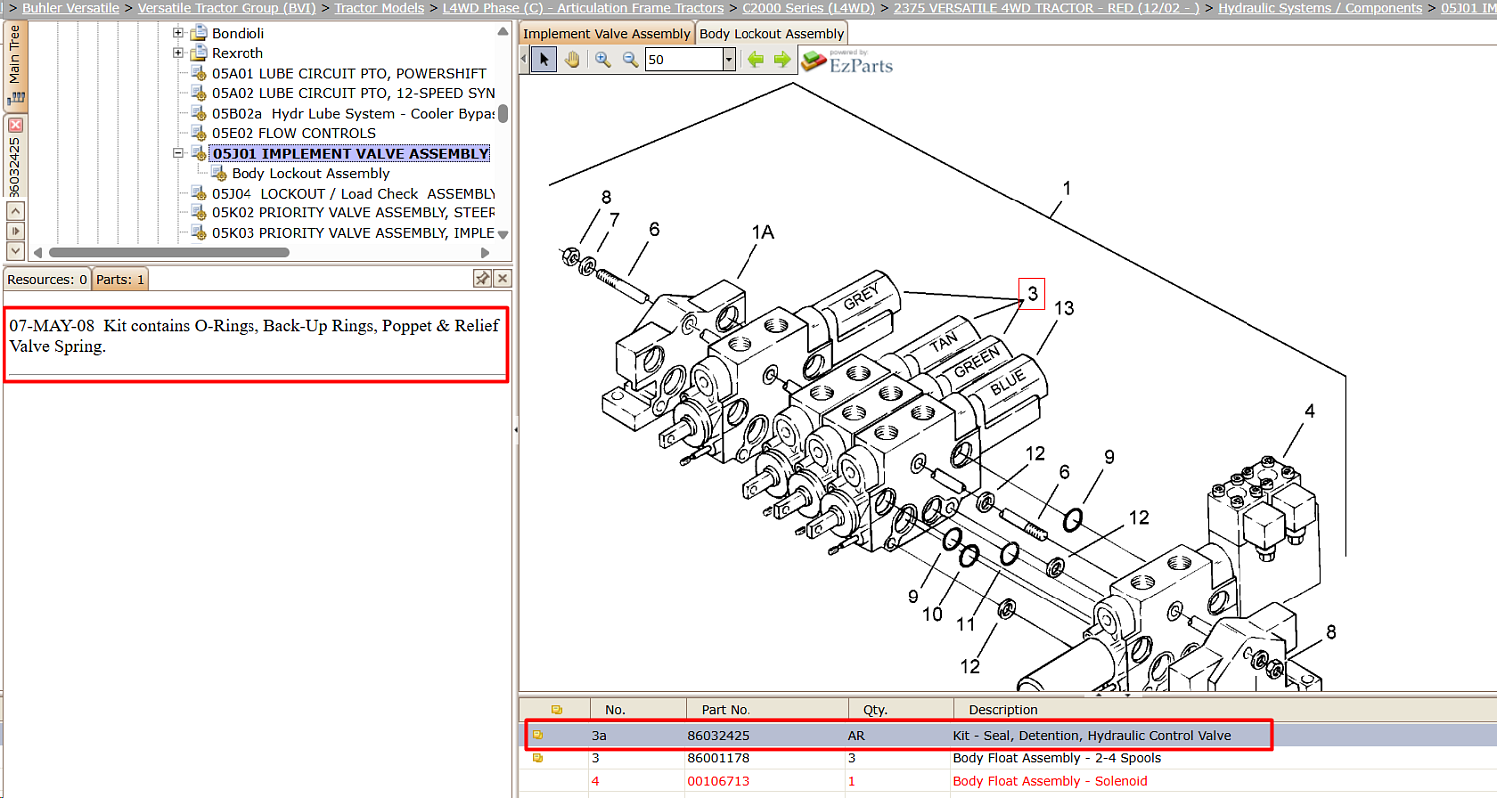
Task: Open the Tractor Models breadcrumb link
Action: point(380,8)
